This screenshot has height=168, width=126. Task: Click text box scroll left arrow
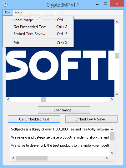click(13, 158)
